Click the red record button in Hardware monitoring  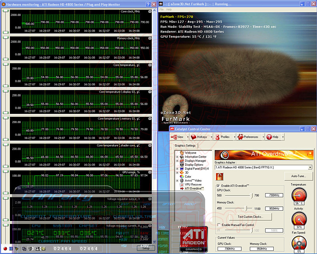[x=5, y=248]
